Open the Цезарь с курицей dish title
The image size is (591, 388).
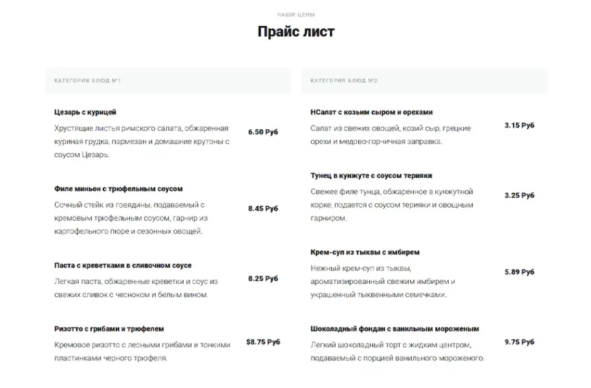85,112
